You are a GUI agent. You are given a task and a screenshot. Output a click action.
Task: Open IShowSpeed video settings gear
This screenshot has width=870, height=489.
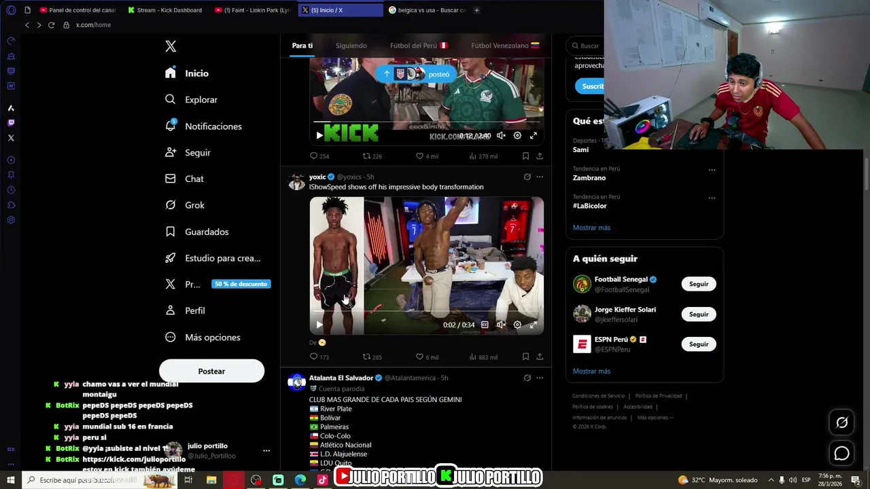point(517,325)
